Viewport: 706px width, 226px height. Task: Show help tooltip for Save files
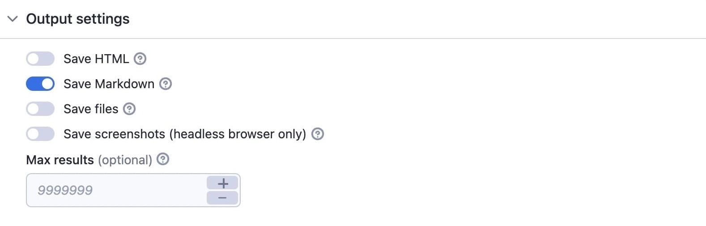tap(129, 109)
